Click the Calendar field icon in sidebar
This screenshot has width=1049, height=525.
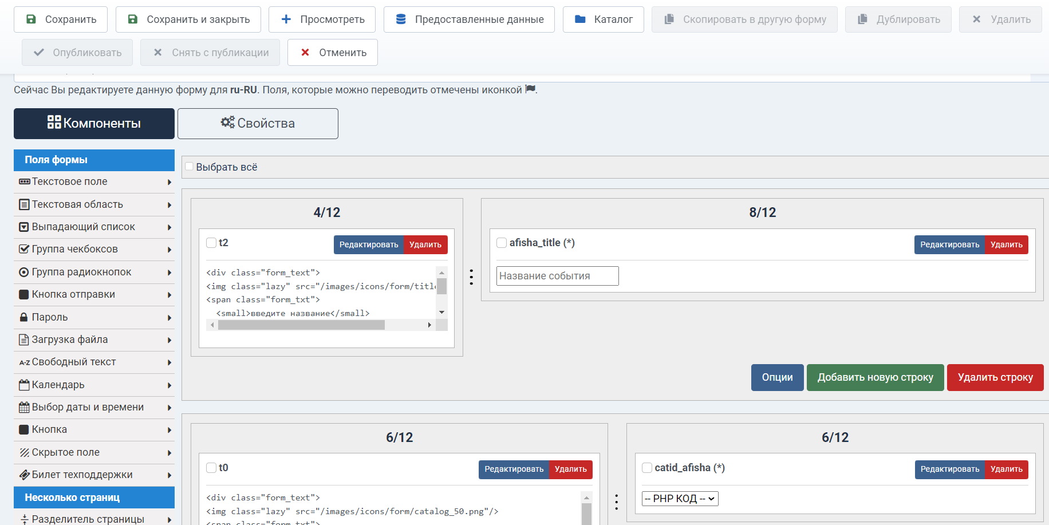pyautogui.click(x=24, y=385)
